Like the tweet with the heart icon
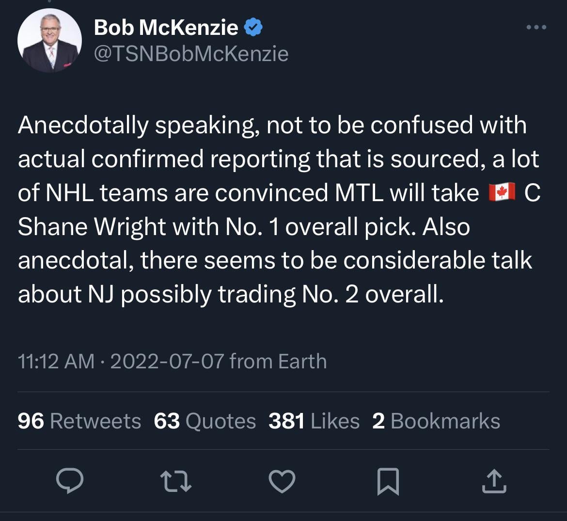 pos(282,480)
